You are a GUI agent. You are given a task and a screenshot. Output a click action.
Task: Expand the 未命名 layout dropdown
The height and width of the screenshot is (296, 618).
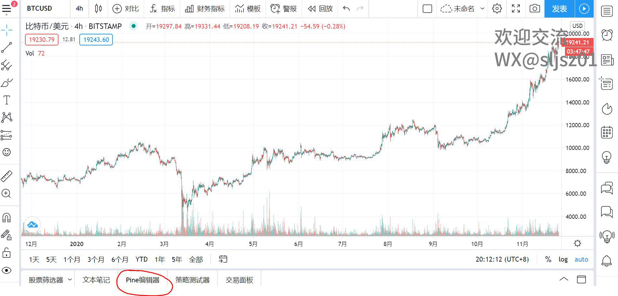coord(482,9)
